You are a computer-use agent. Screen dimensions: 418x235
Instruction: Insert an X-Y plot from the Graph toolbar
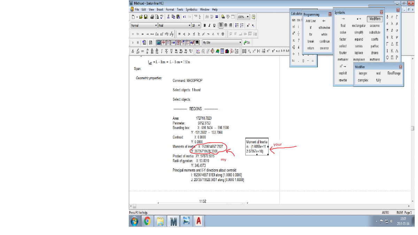[x=198, y=51]
